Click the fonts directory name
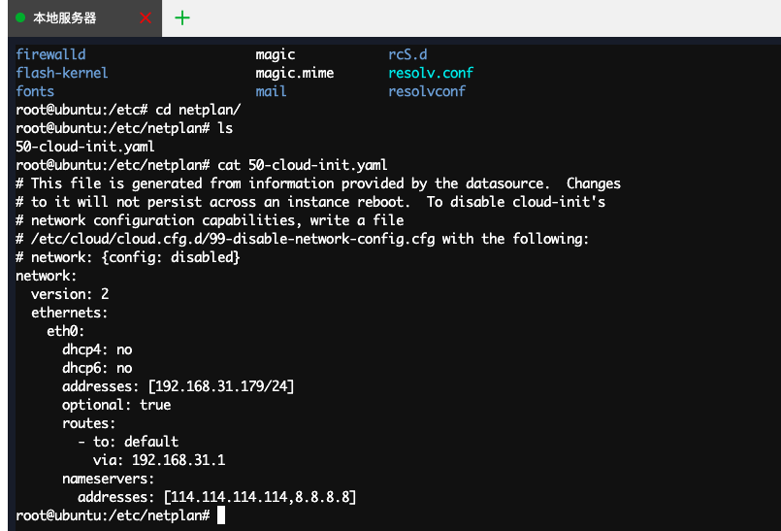 pos(35,91)
